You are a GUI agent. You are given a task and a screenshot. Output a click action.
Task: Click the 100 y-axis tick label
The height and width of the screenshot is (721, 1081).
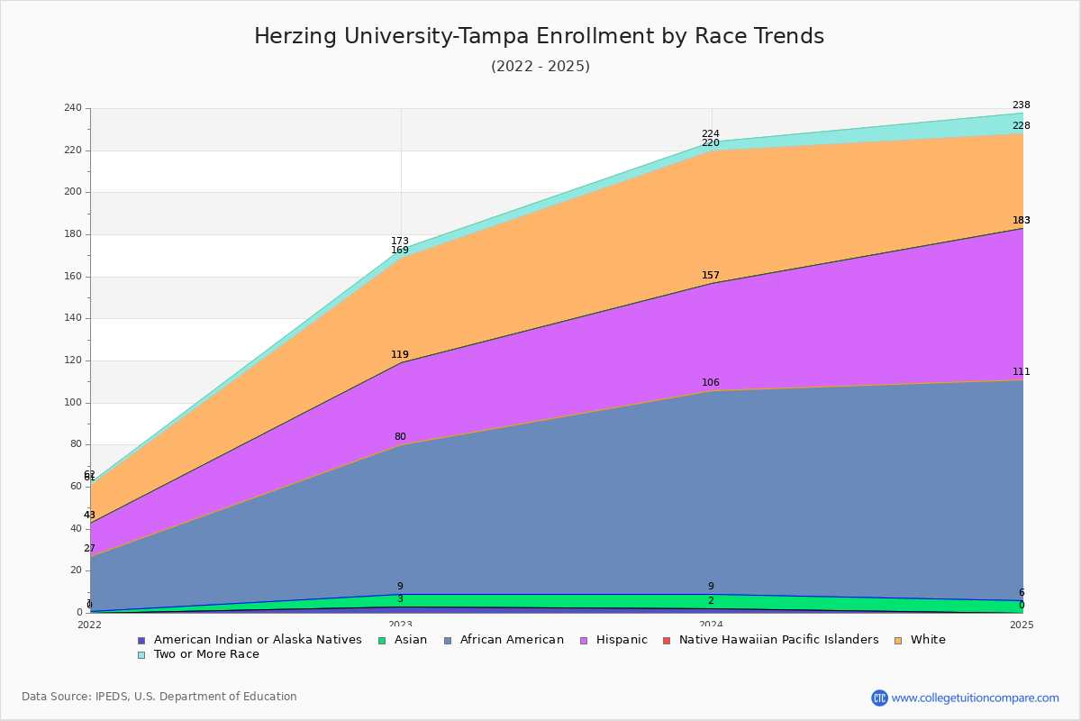tap(72, 403)
